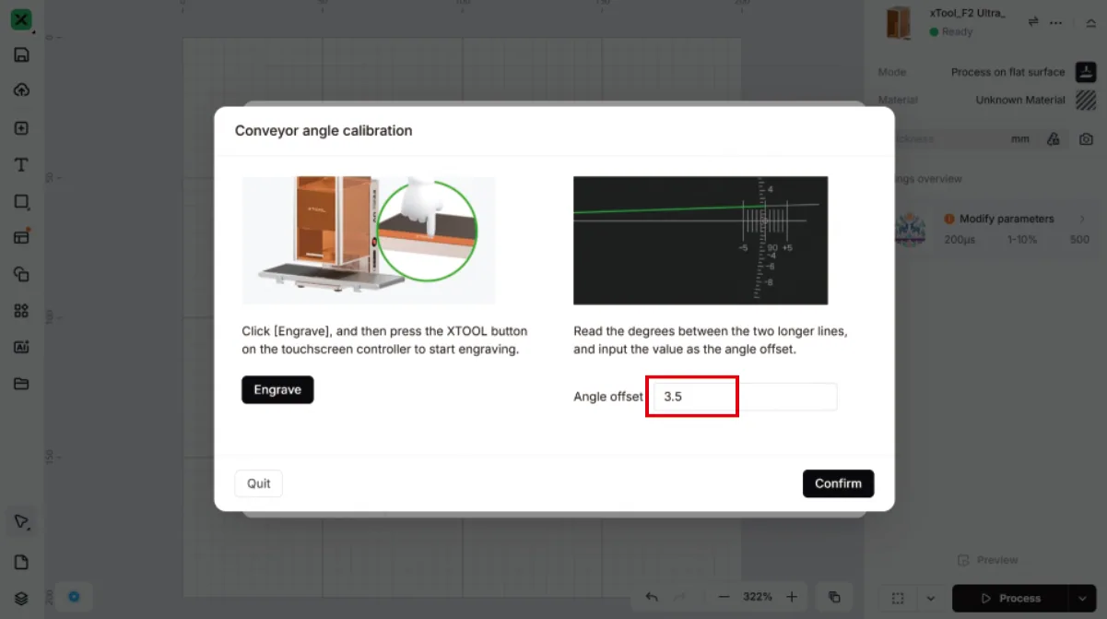Screen dimensions: 1107x619
Task: Click the Engrave button
Action: (x=277, y=389)
